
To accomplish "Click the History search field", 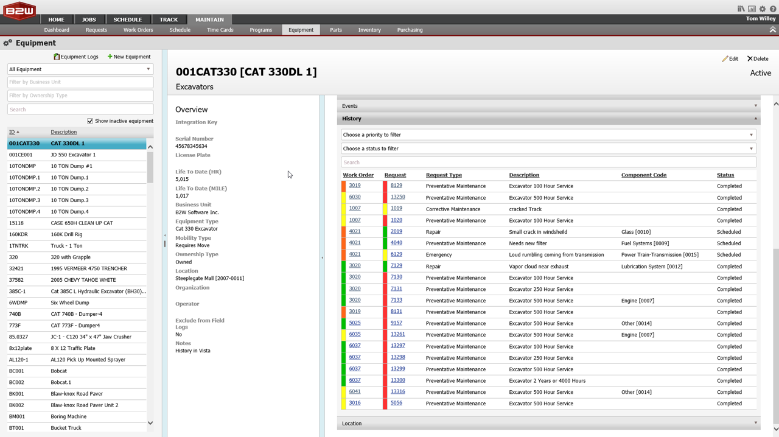I will point(548,163).
